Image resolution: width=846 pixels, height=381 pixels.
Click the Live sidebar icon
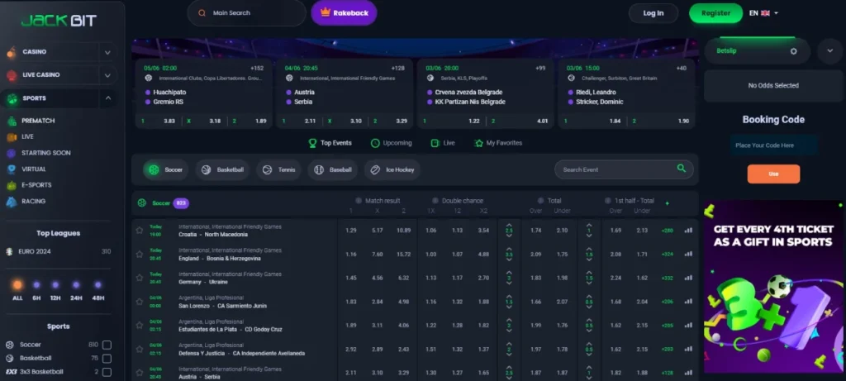[x=12, y=137]
